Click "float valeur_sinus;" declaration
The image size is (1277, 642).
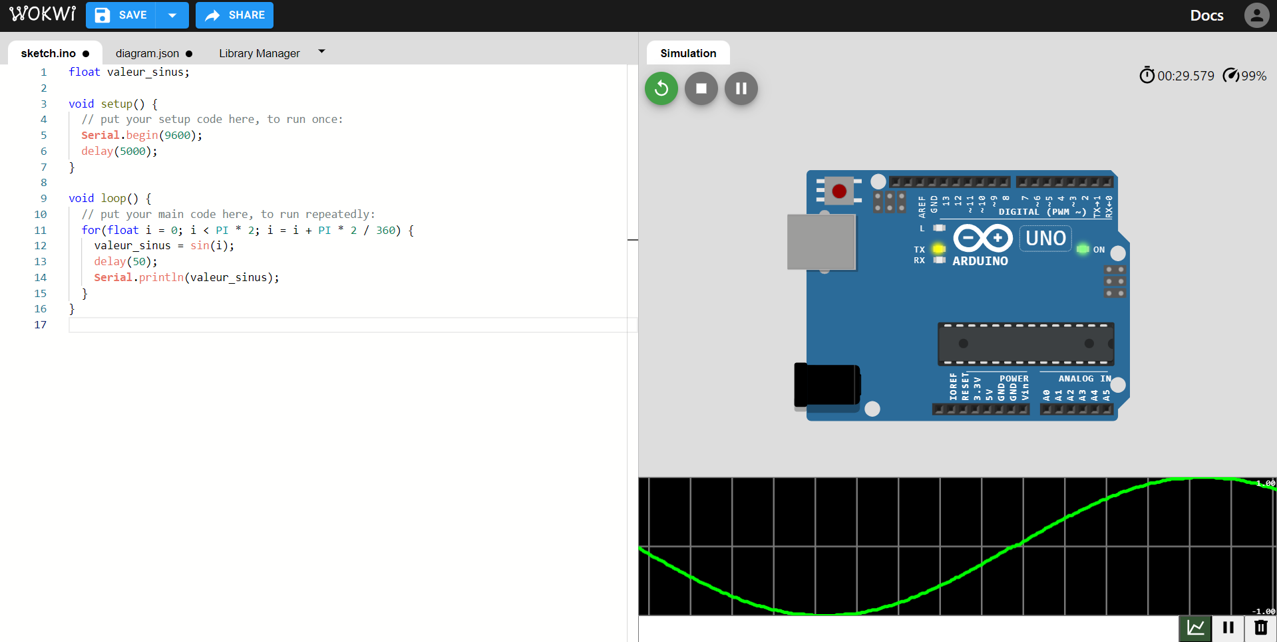click(x=129, y=72)
